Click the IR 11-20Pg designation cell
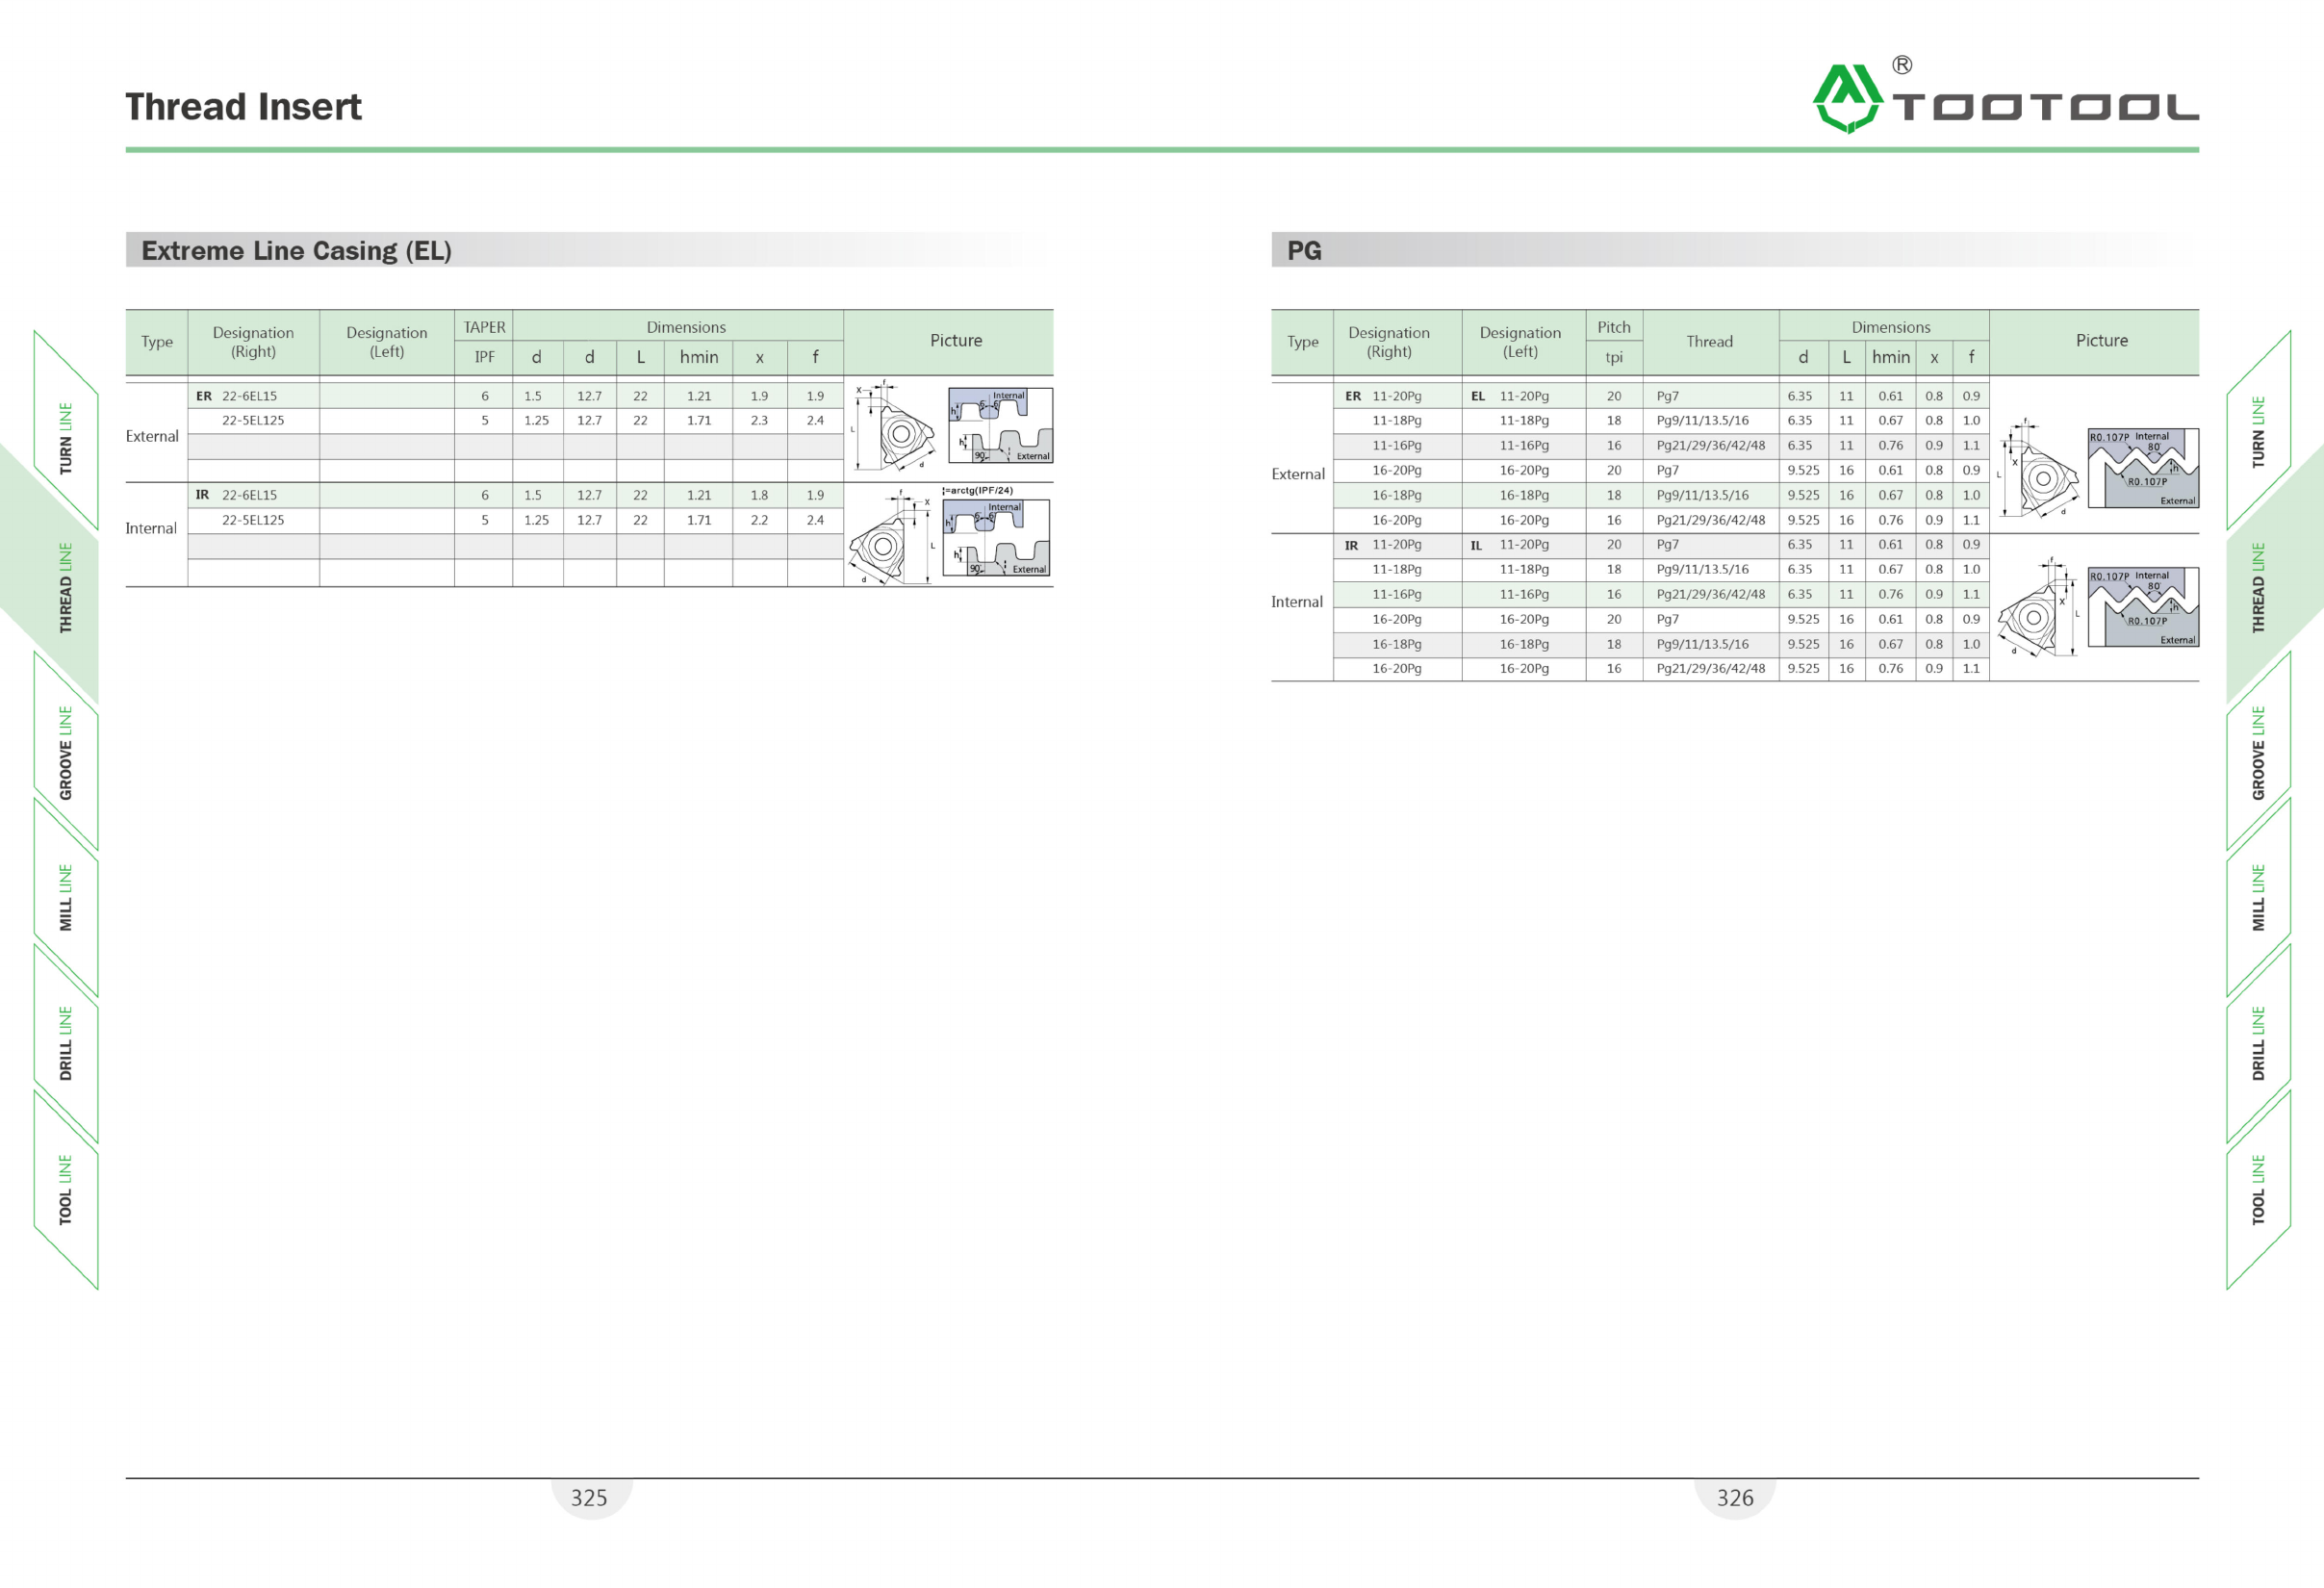The image size is (2324, 1588). click(1397, 545)
